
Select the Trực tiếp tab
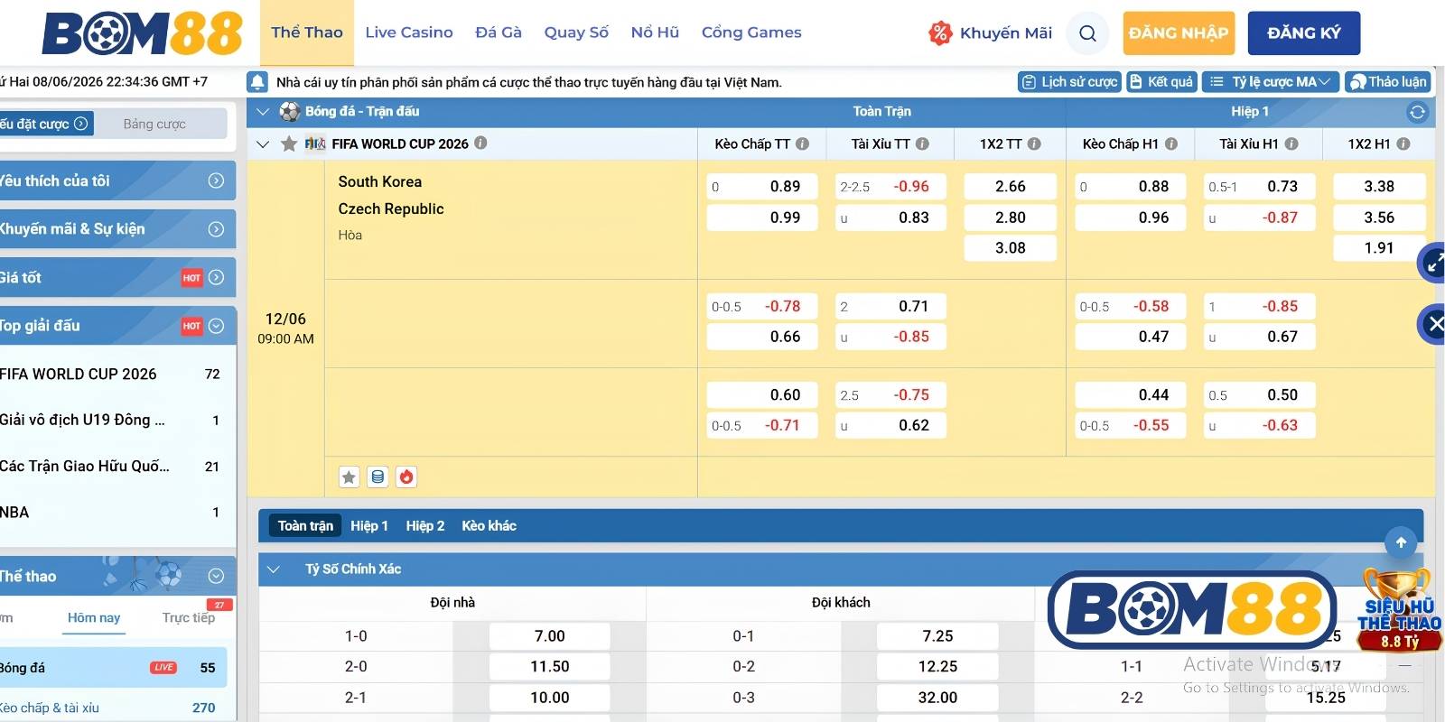pos(189,618)
